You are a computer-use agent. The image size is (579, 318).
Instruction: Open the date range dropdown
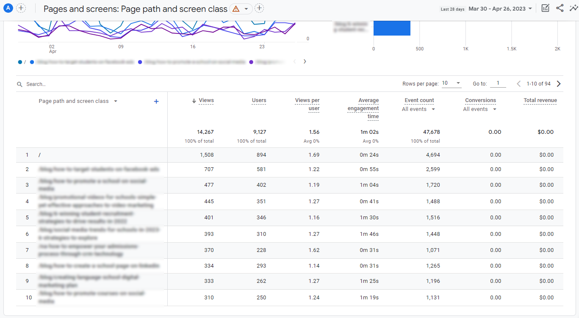(x=500, y=9)
